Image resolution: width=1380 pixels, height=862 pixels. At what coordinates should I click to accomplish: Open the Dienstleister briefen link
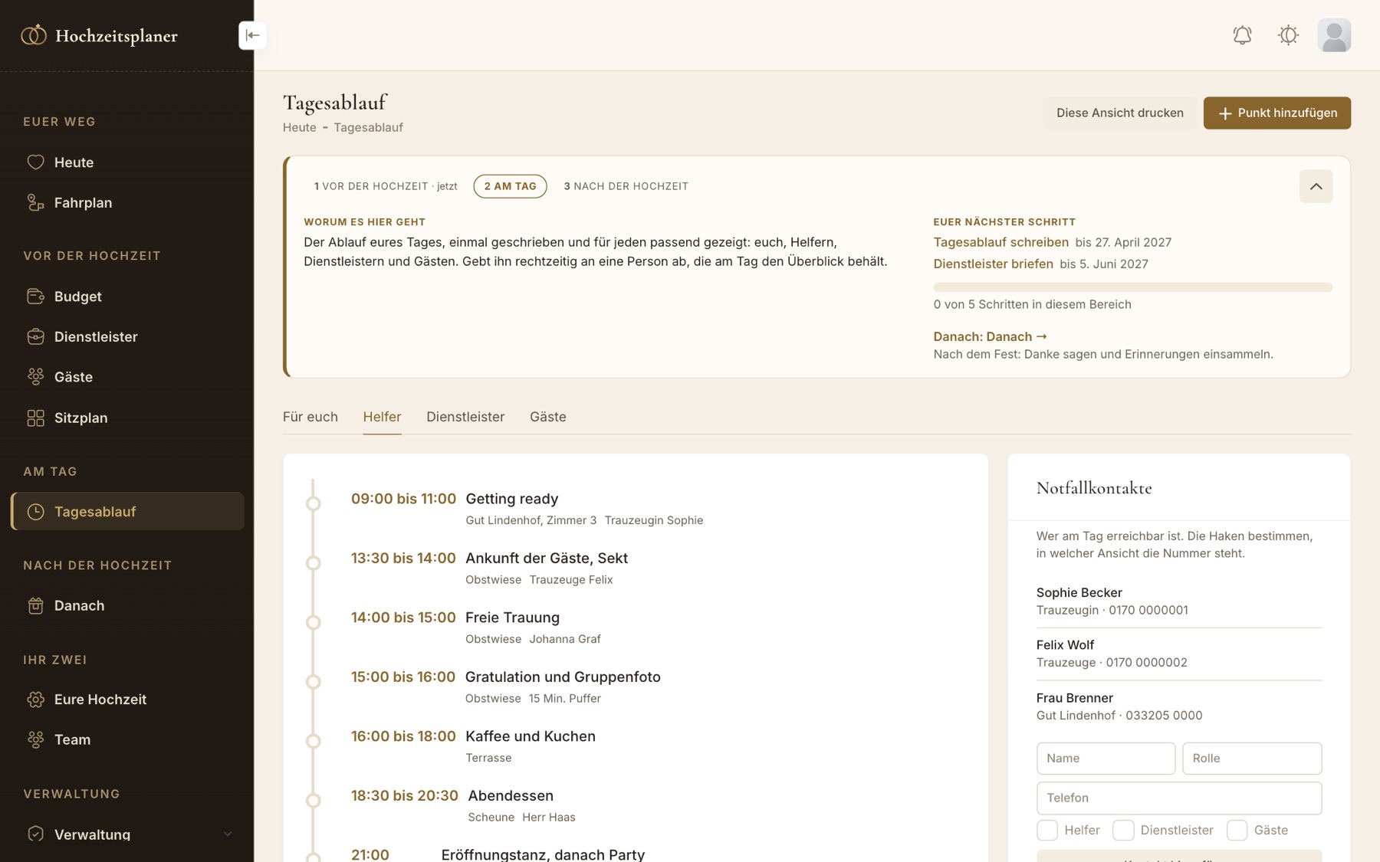[993, 264]
